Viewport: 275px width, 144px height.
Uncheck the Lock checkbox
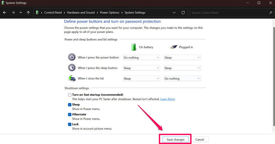pos(69,124)
